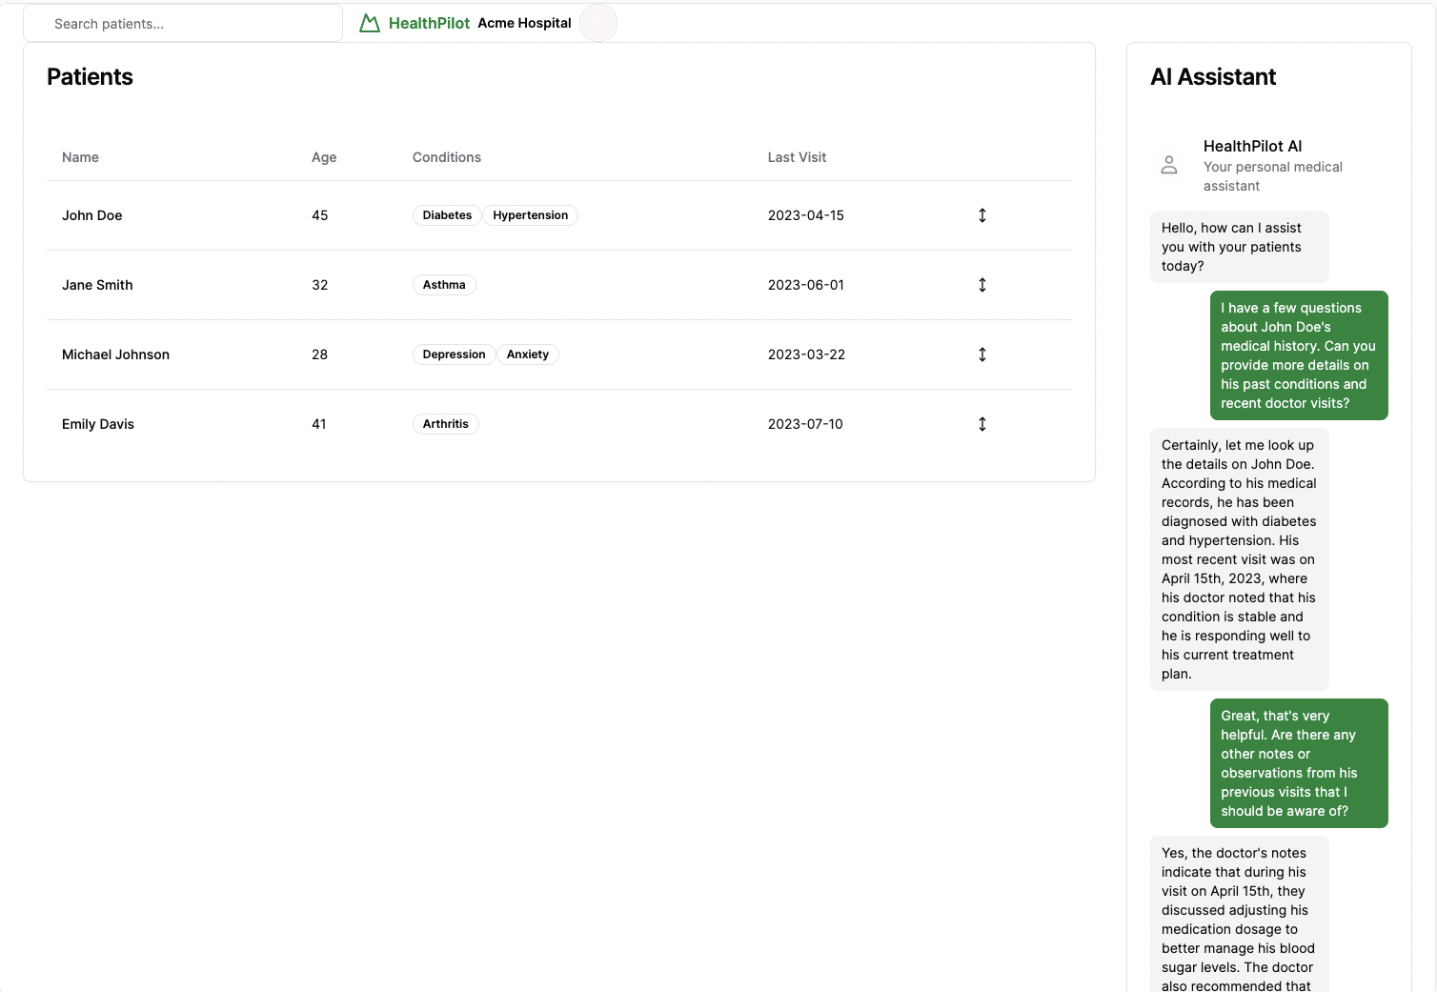Click the Acme Hospital label in header
The image size is (1437, 992).
[524, 23]
